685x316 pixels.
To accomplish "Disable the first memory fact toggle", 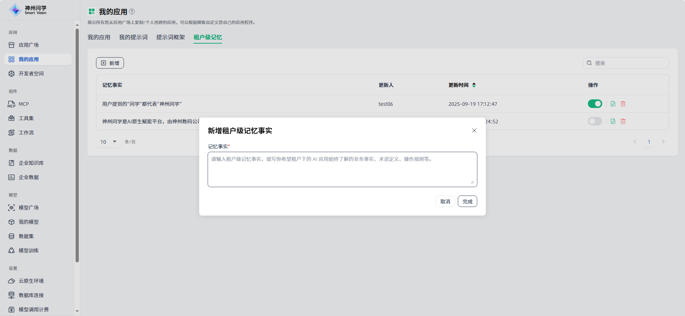I will (x=595, y=104).
